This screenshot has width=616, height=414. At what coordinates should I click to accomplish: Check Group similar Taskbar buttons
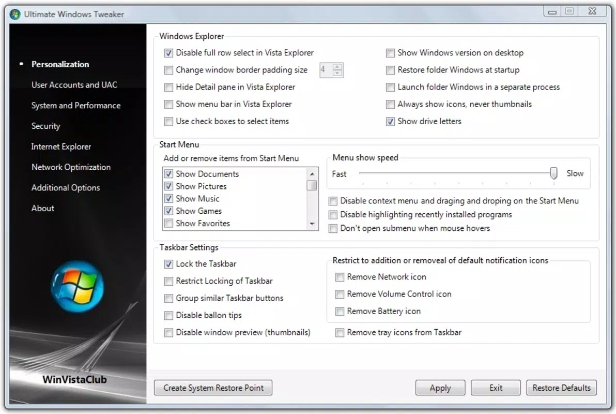(168, 298)
